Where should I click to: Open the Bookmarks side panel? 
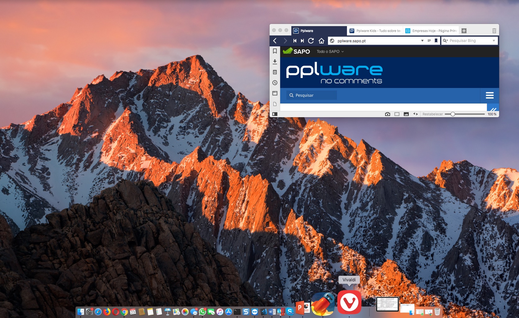click(x=275, y=51)
